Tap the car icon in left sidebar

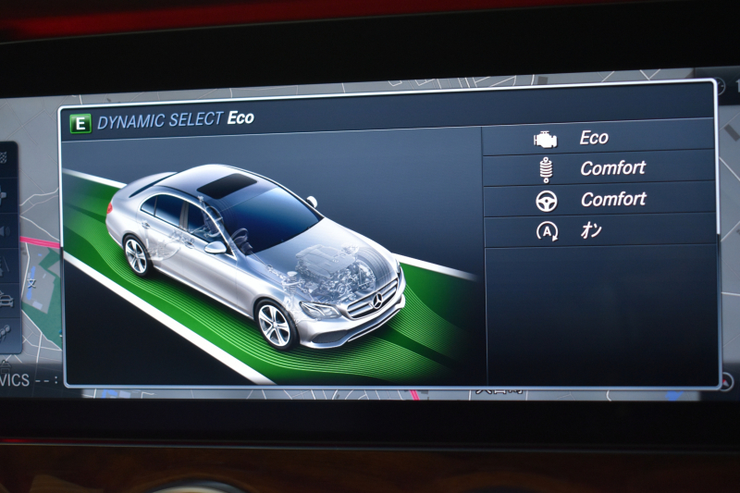[6, 299]
